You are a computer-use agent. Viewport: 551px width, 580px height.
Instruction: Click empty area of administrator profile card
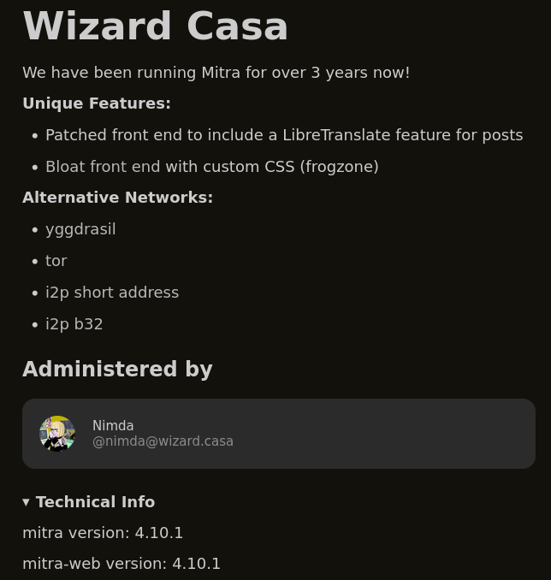(x=385, y=434)
